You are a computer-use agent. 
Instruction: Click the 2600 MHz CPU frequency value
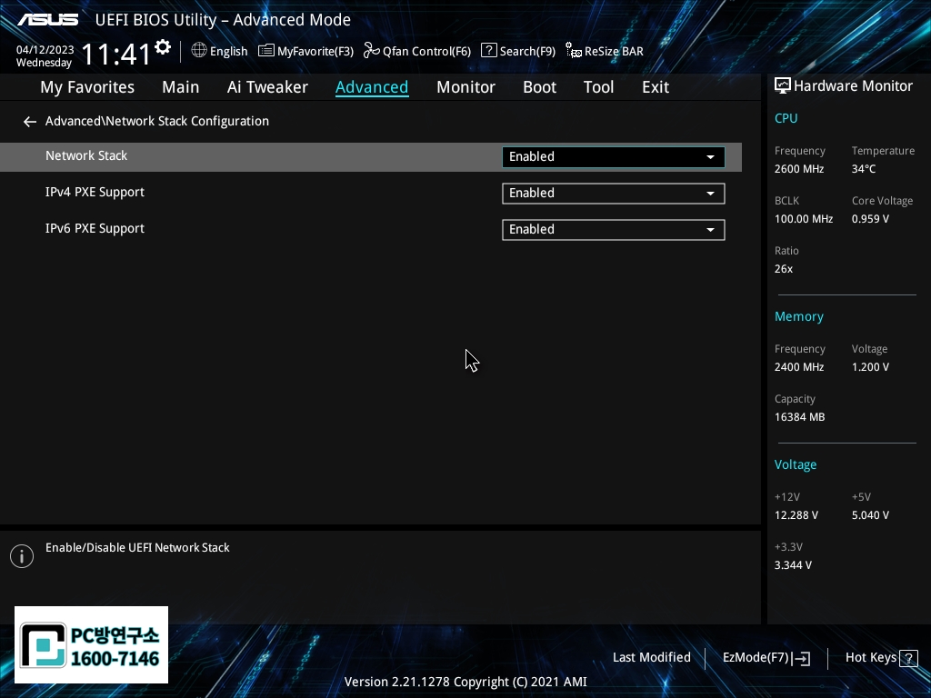pos(798,169)
